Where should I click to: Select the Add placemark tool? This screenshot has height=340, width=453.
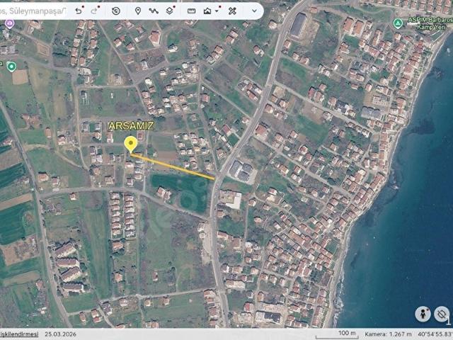click(138, 11)
